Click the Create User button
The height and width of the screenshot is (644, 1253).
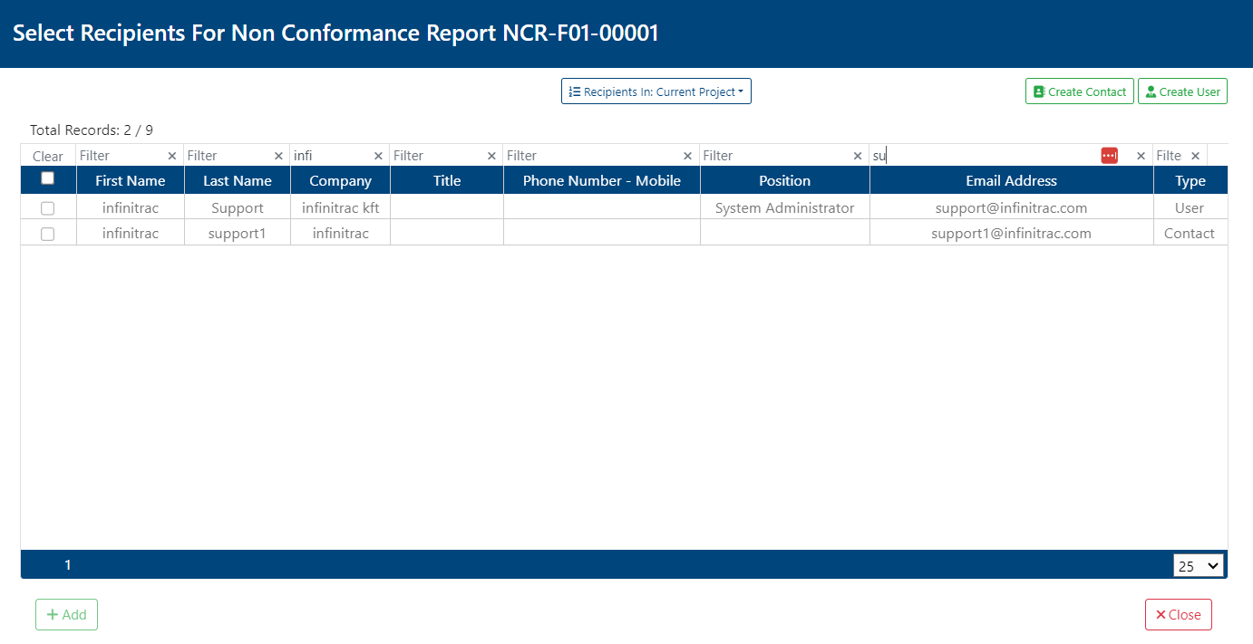[x=1182, y=91]
